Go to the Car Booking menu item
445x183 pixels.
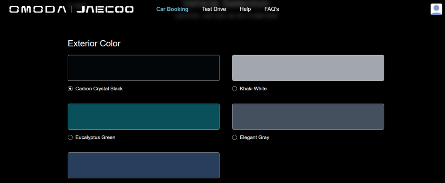pyautogui.click(x=172, y=9)
